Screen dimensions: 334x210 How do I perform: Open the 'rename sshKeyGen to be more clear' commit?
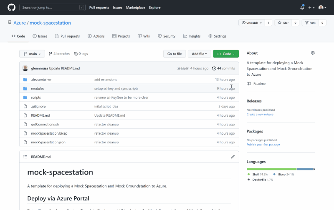(121, 97)
